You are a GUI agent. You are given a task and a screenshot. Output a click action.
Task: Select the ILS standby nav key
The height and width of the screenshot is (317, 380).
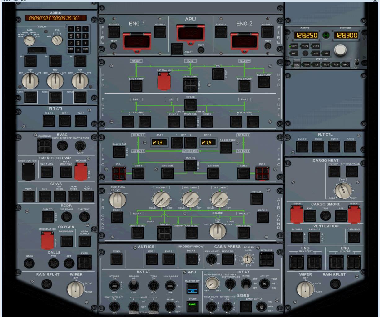pyautogui.click(x=316, y=65)
